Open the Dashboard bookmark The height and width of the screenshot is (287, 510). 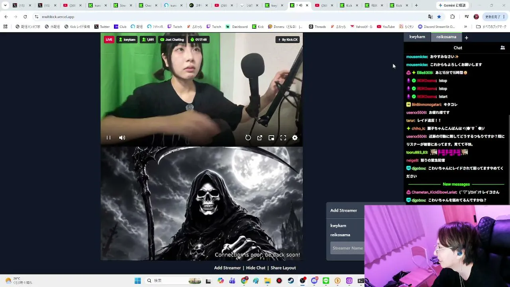(237, 27)
